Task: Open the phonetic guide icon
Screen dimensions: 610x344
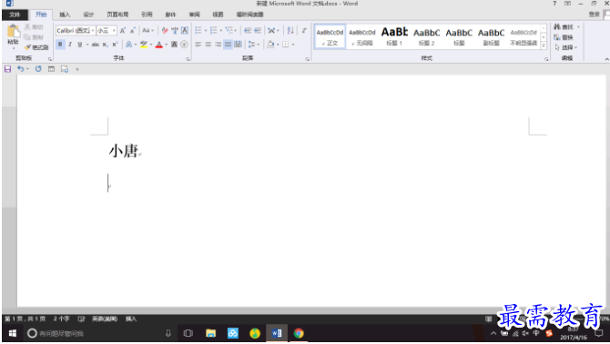Action: pyautogui.click(x=175, y=30)
